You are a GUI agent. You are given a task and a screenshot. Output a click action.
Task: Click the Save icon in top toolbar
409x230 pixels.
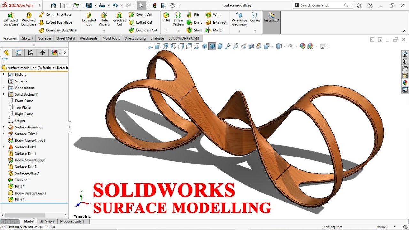[x=89, y=5]
